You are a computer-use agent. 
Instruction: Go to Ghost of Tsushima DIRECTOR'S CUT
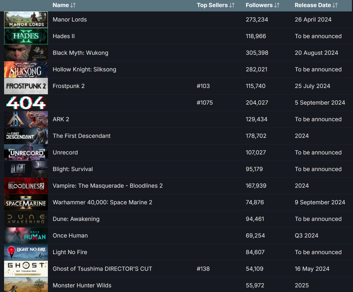tap(102, 269)
